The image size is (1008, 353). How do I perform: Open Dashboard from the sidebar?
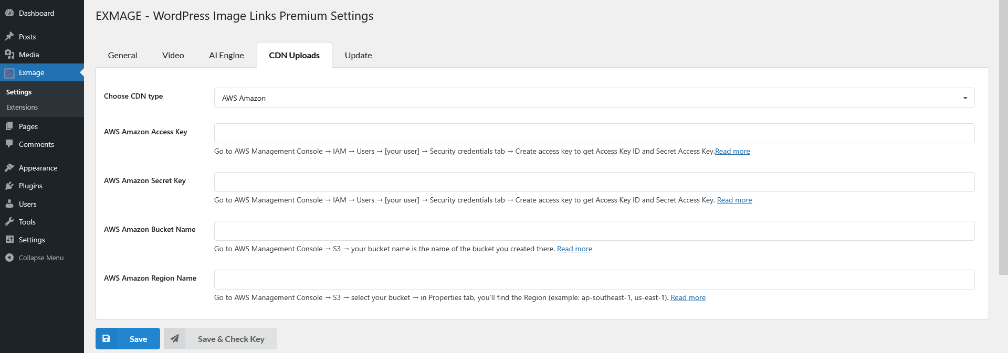(42, 13)
